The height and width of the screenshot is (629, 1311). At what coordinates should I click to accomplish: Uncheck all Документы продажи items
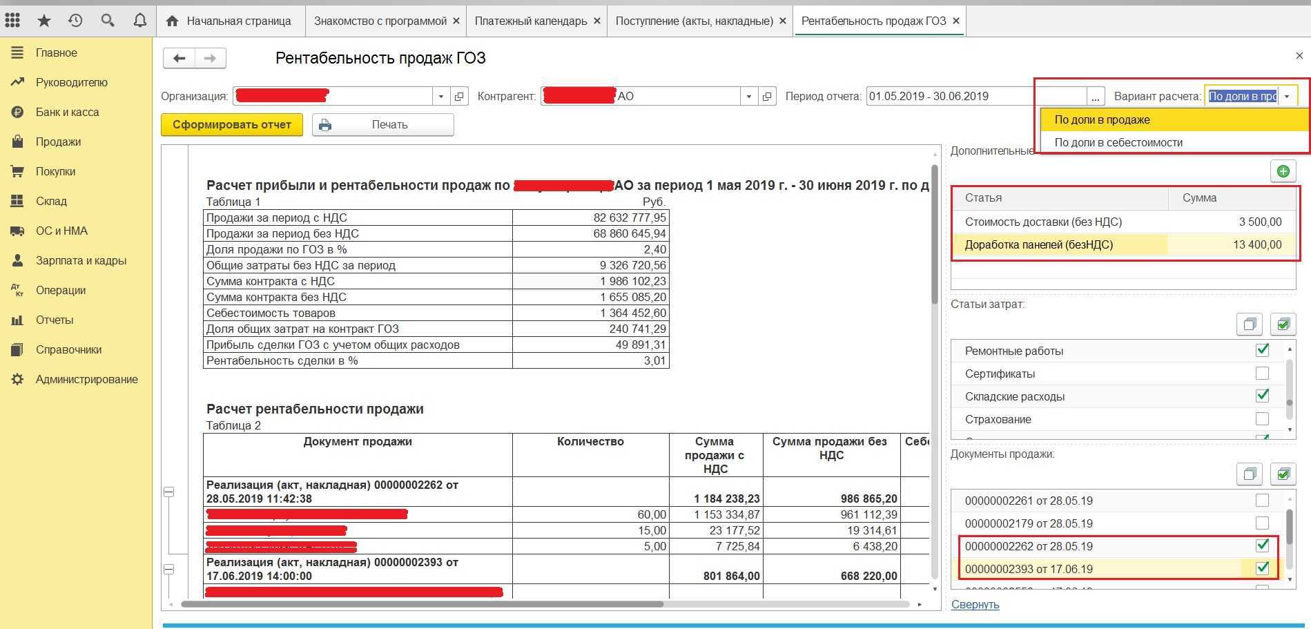(1250, 474)
